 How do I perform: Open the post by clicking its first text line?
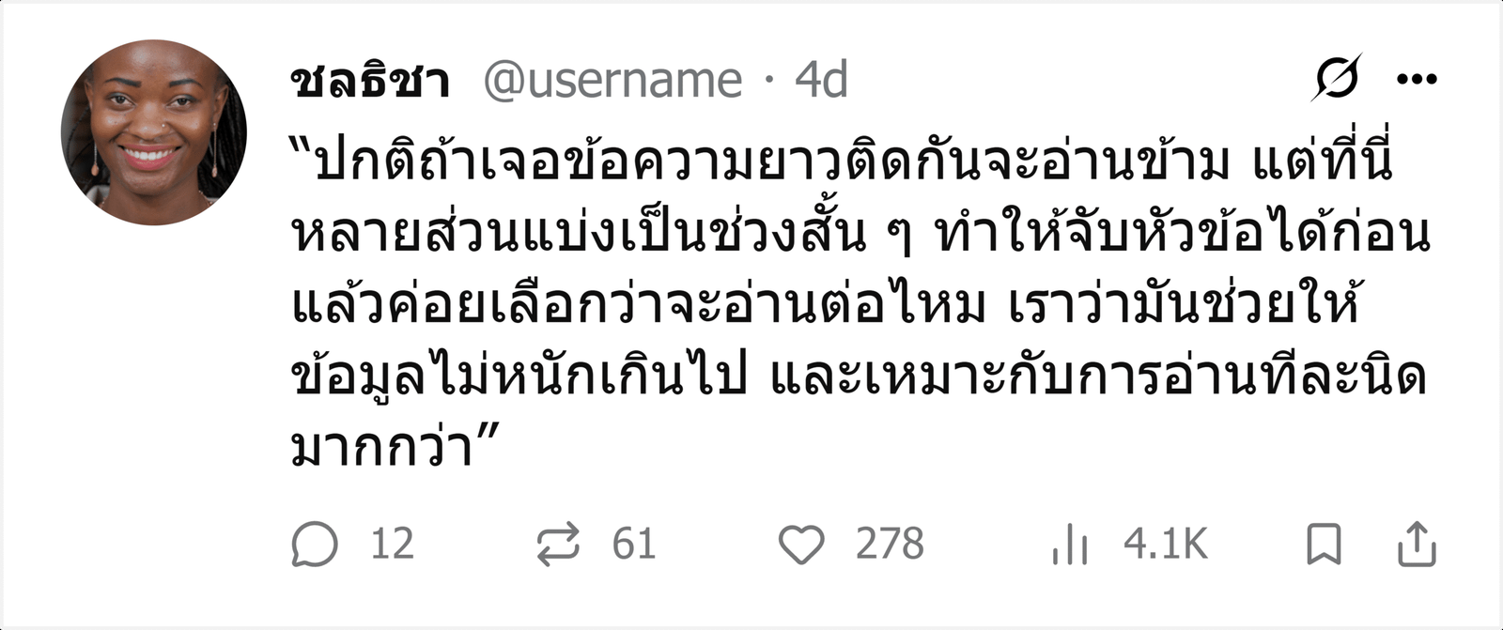coord(843,161)
